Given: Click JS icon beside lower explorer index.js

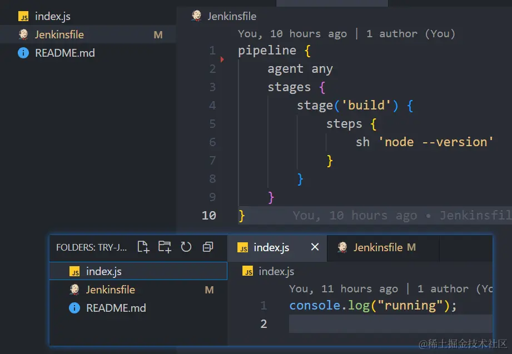Looking at the screenshot, I should [x=74, y=271].
